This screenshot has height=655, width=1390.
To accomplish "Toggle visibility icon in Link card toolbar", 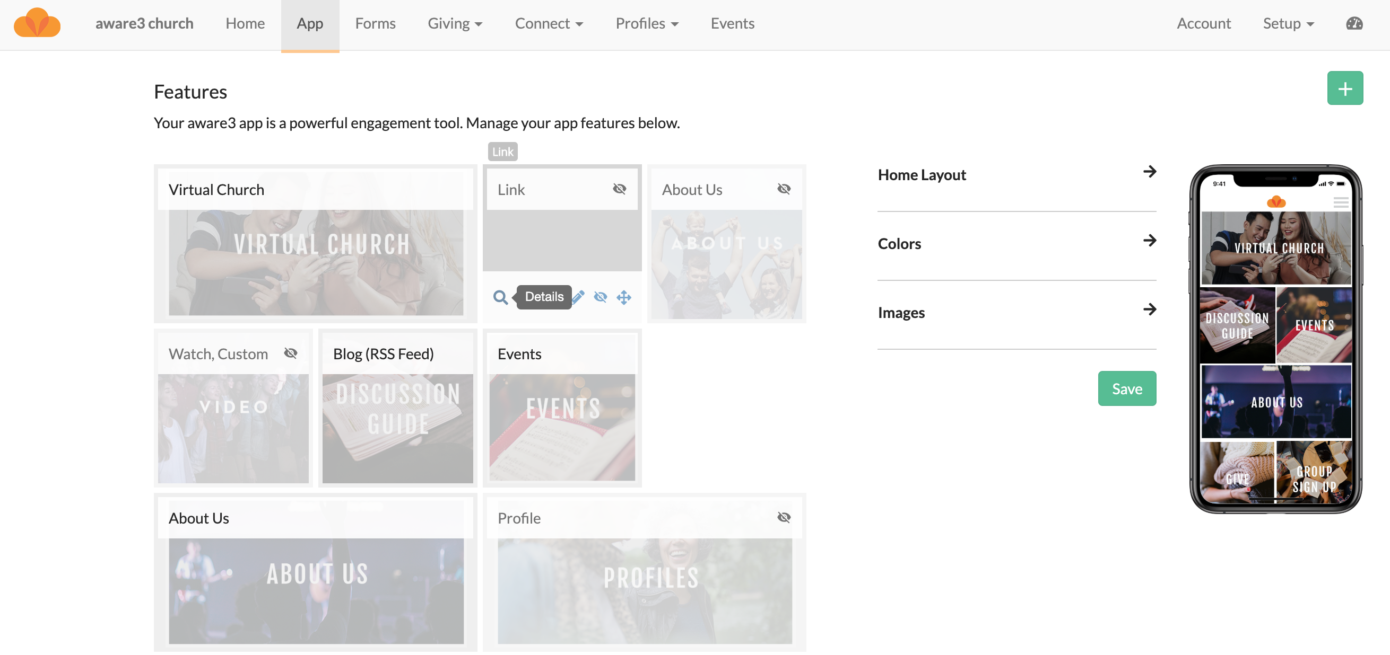I will click(x=600, y=297).
